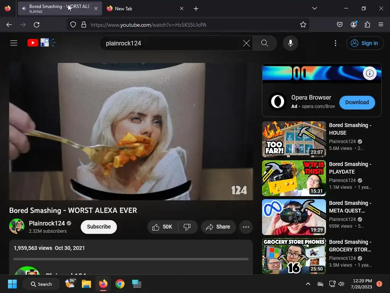This screenshot has height=293, width=390.
Task: Open the ad info icon
Action: pos(369,73)
